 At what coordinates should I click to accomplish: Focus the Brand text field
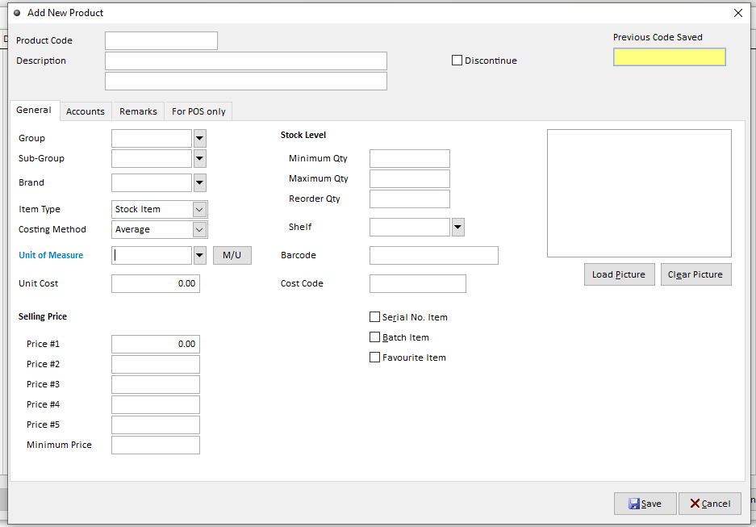(x=152, y=182)
